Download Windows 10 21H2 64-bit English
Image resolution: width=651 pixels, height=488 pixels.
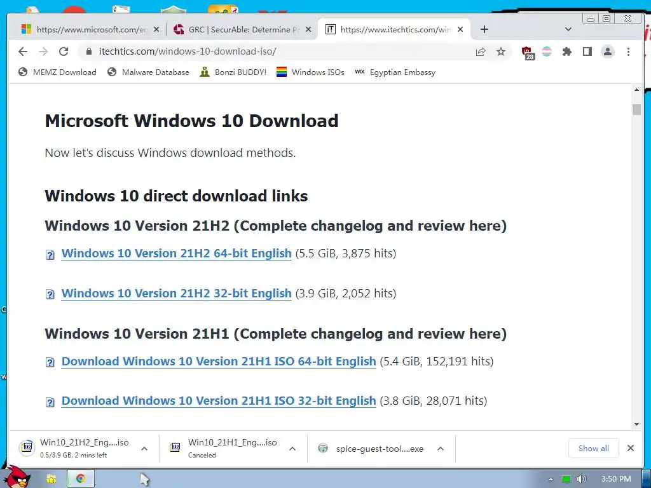[177, 254]
